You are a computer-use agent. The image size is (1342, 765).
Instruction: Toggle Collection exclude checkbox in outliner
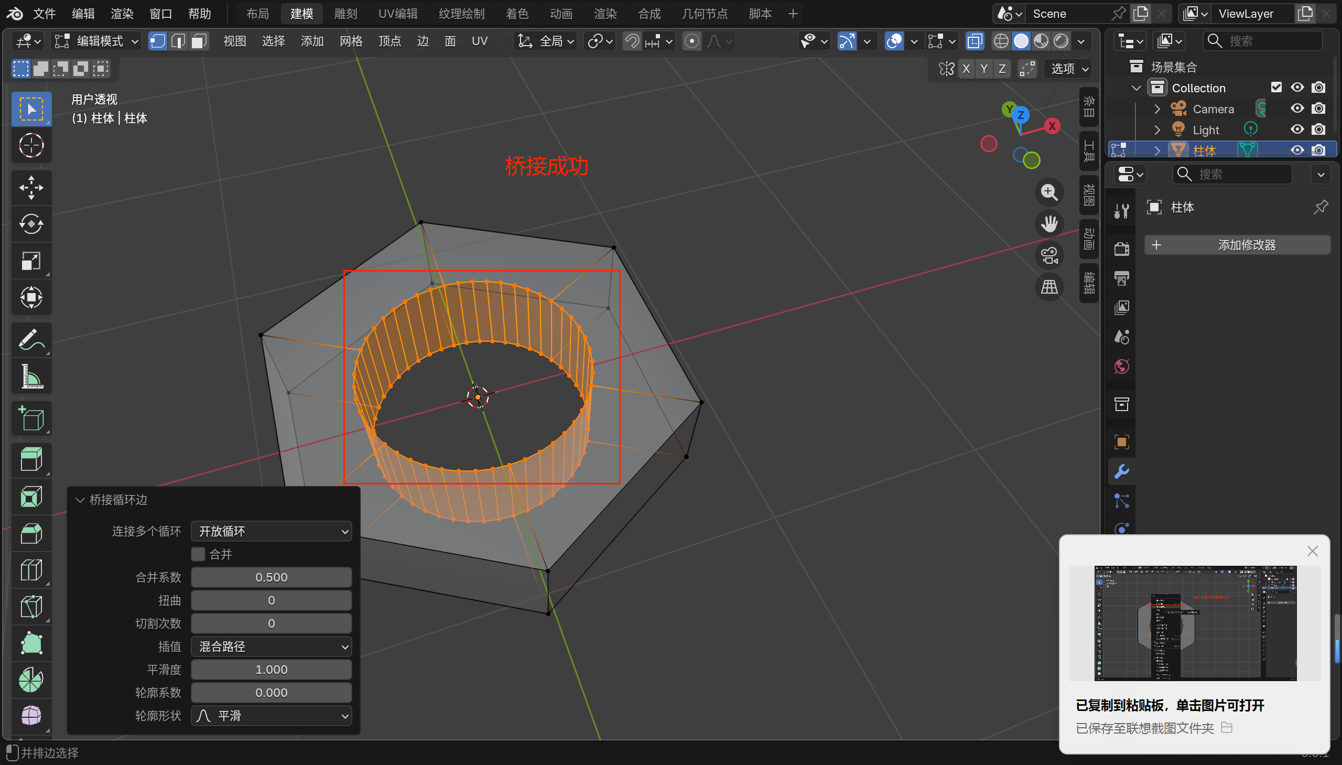coord(1276,88)
